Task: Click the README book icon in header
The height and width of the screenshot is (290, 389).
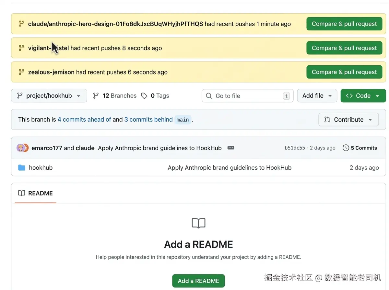Action: point(22,193)
